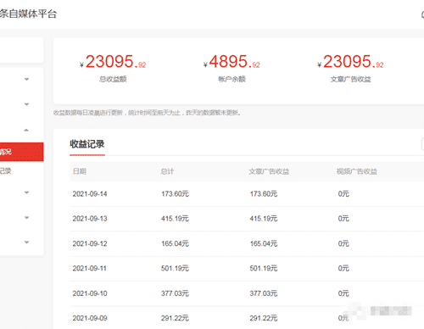Expand the second-to-last sidebar menu arrow

(x=26, y=218)
